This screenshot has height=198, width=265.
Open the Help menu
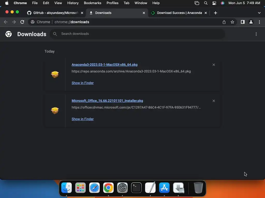click(156, 3)
